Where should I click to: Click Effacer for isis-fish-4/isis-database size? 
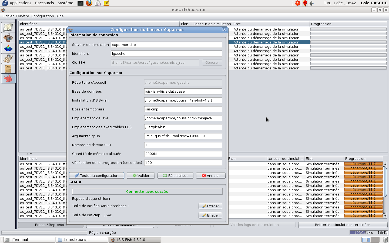(210, 206)
